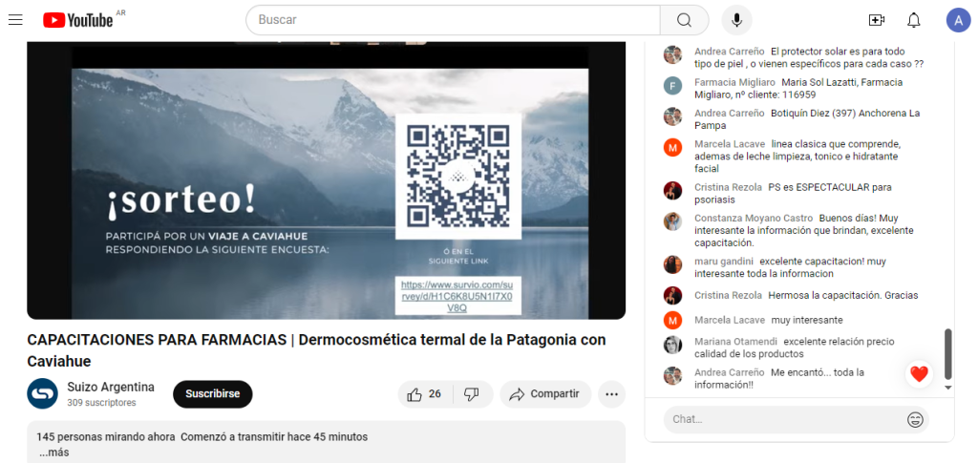Open Suizo Argentina channel avatar
Viewport: 978px width, 463px height.
(42, 394)
